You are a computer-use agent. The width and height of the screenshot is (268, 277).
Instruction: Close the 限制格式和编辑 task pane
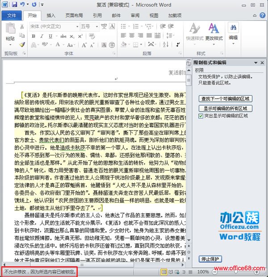[262, 63]
